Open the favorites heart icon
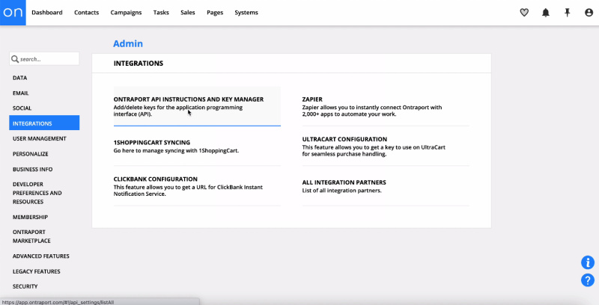The height and width of the screenshot is (305, 599). click(x=524, y=13)
